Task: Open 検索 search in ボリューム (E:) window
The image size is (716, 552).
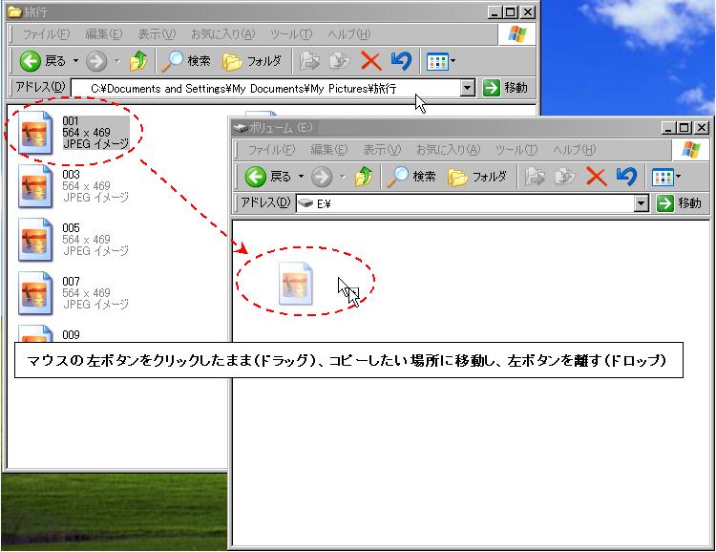Action: tap(411, 177)
